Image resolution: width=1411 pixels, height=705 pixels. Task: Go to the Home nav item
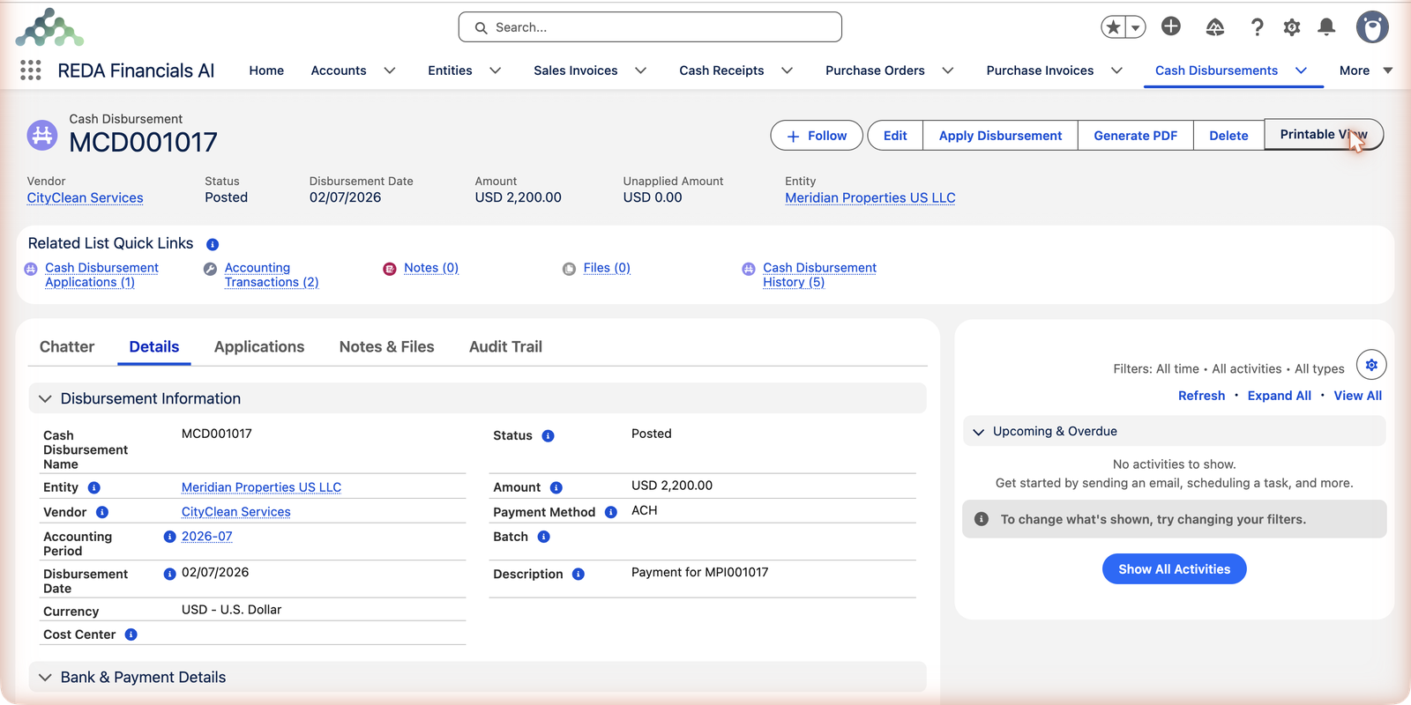tap(266, 70)
